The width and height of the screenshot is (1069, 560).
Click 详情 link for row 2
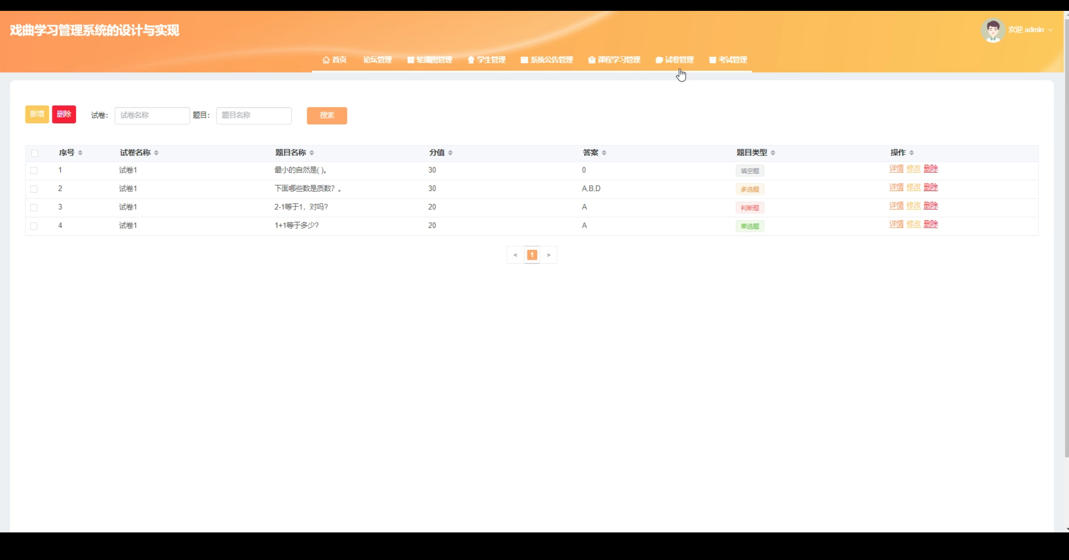click(x=896, y=187)
